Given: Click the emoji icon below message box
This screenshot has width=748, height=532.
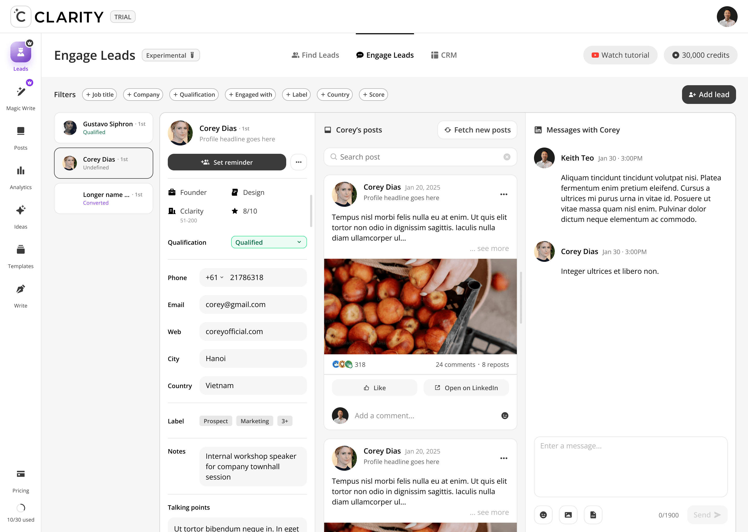Looking at the screenshot, I should pos(543,515).
